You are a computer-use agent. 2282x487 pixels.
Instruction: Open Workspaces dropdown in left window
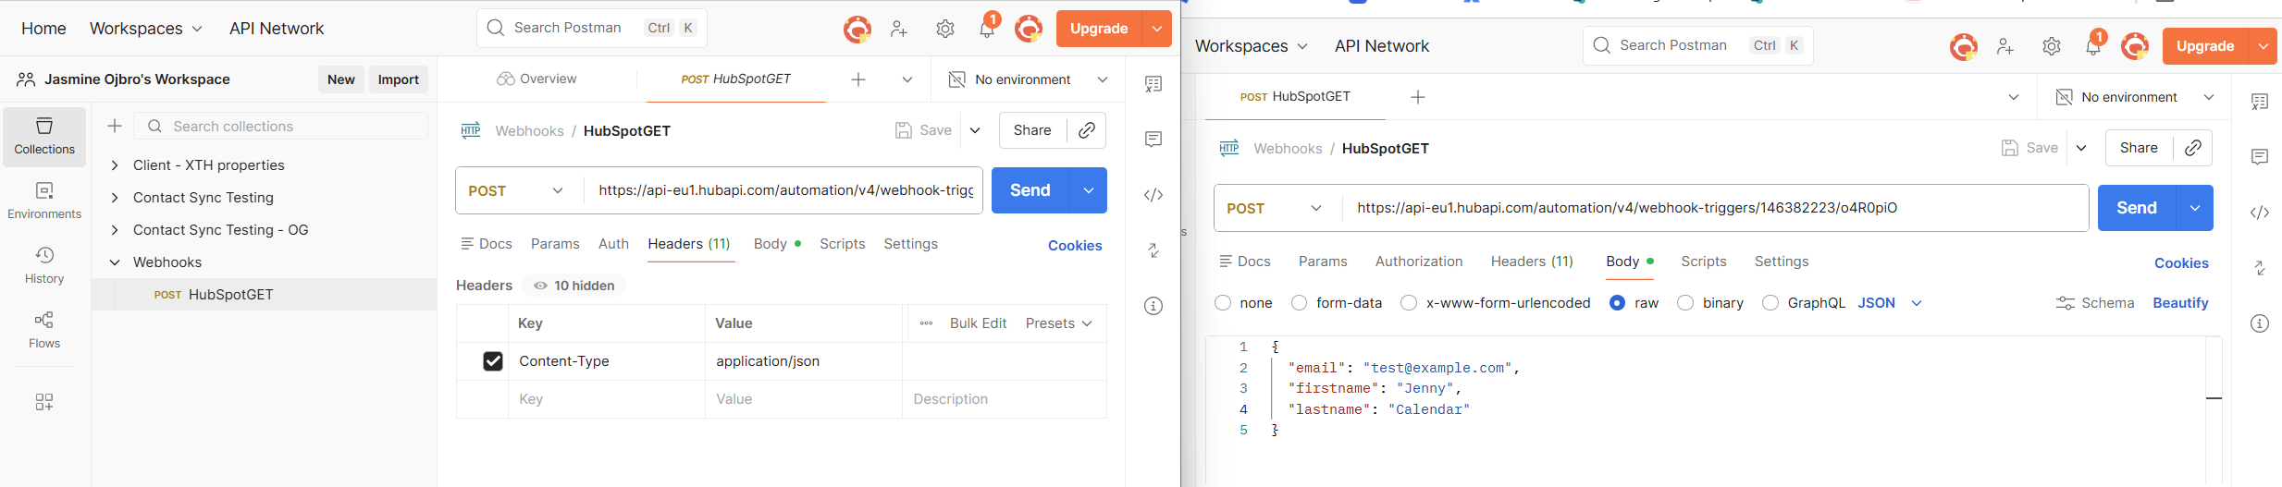coord(146,29)
